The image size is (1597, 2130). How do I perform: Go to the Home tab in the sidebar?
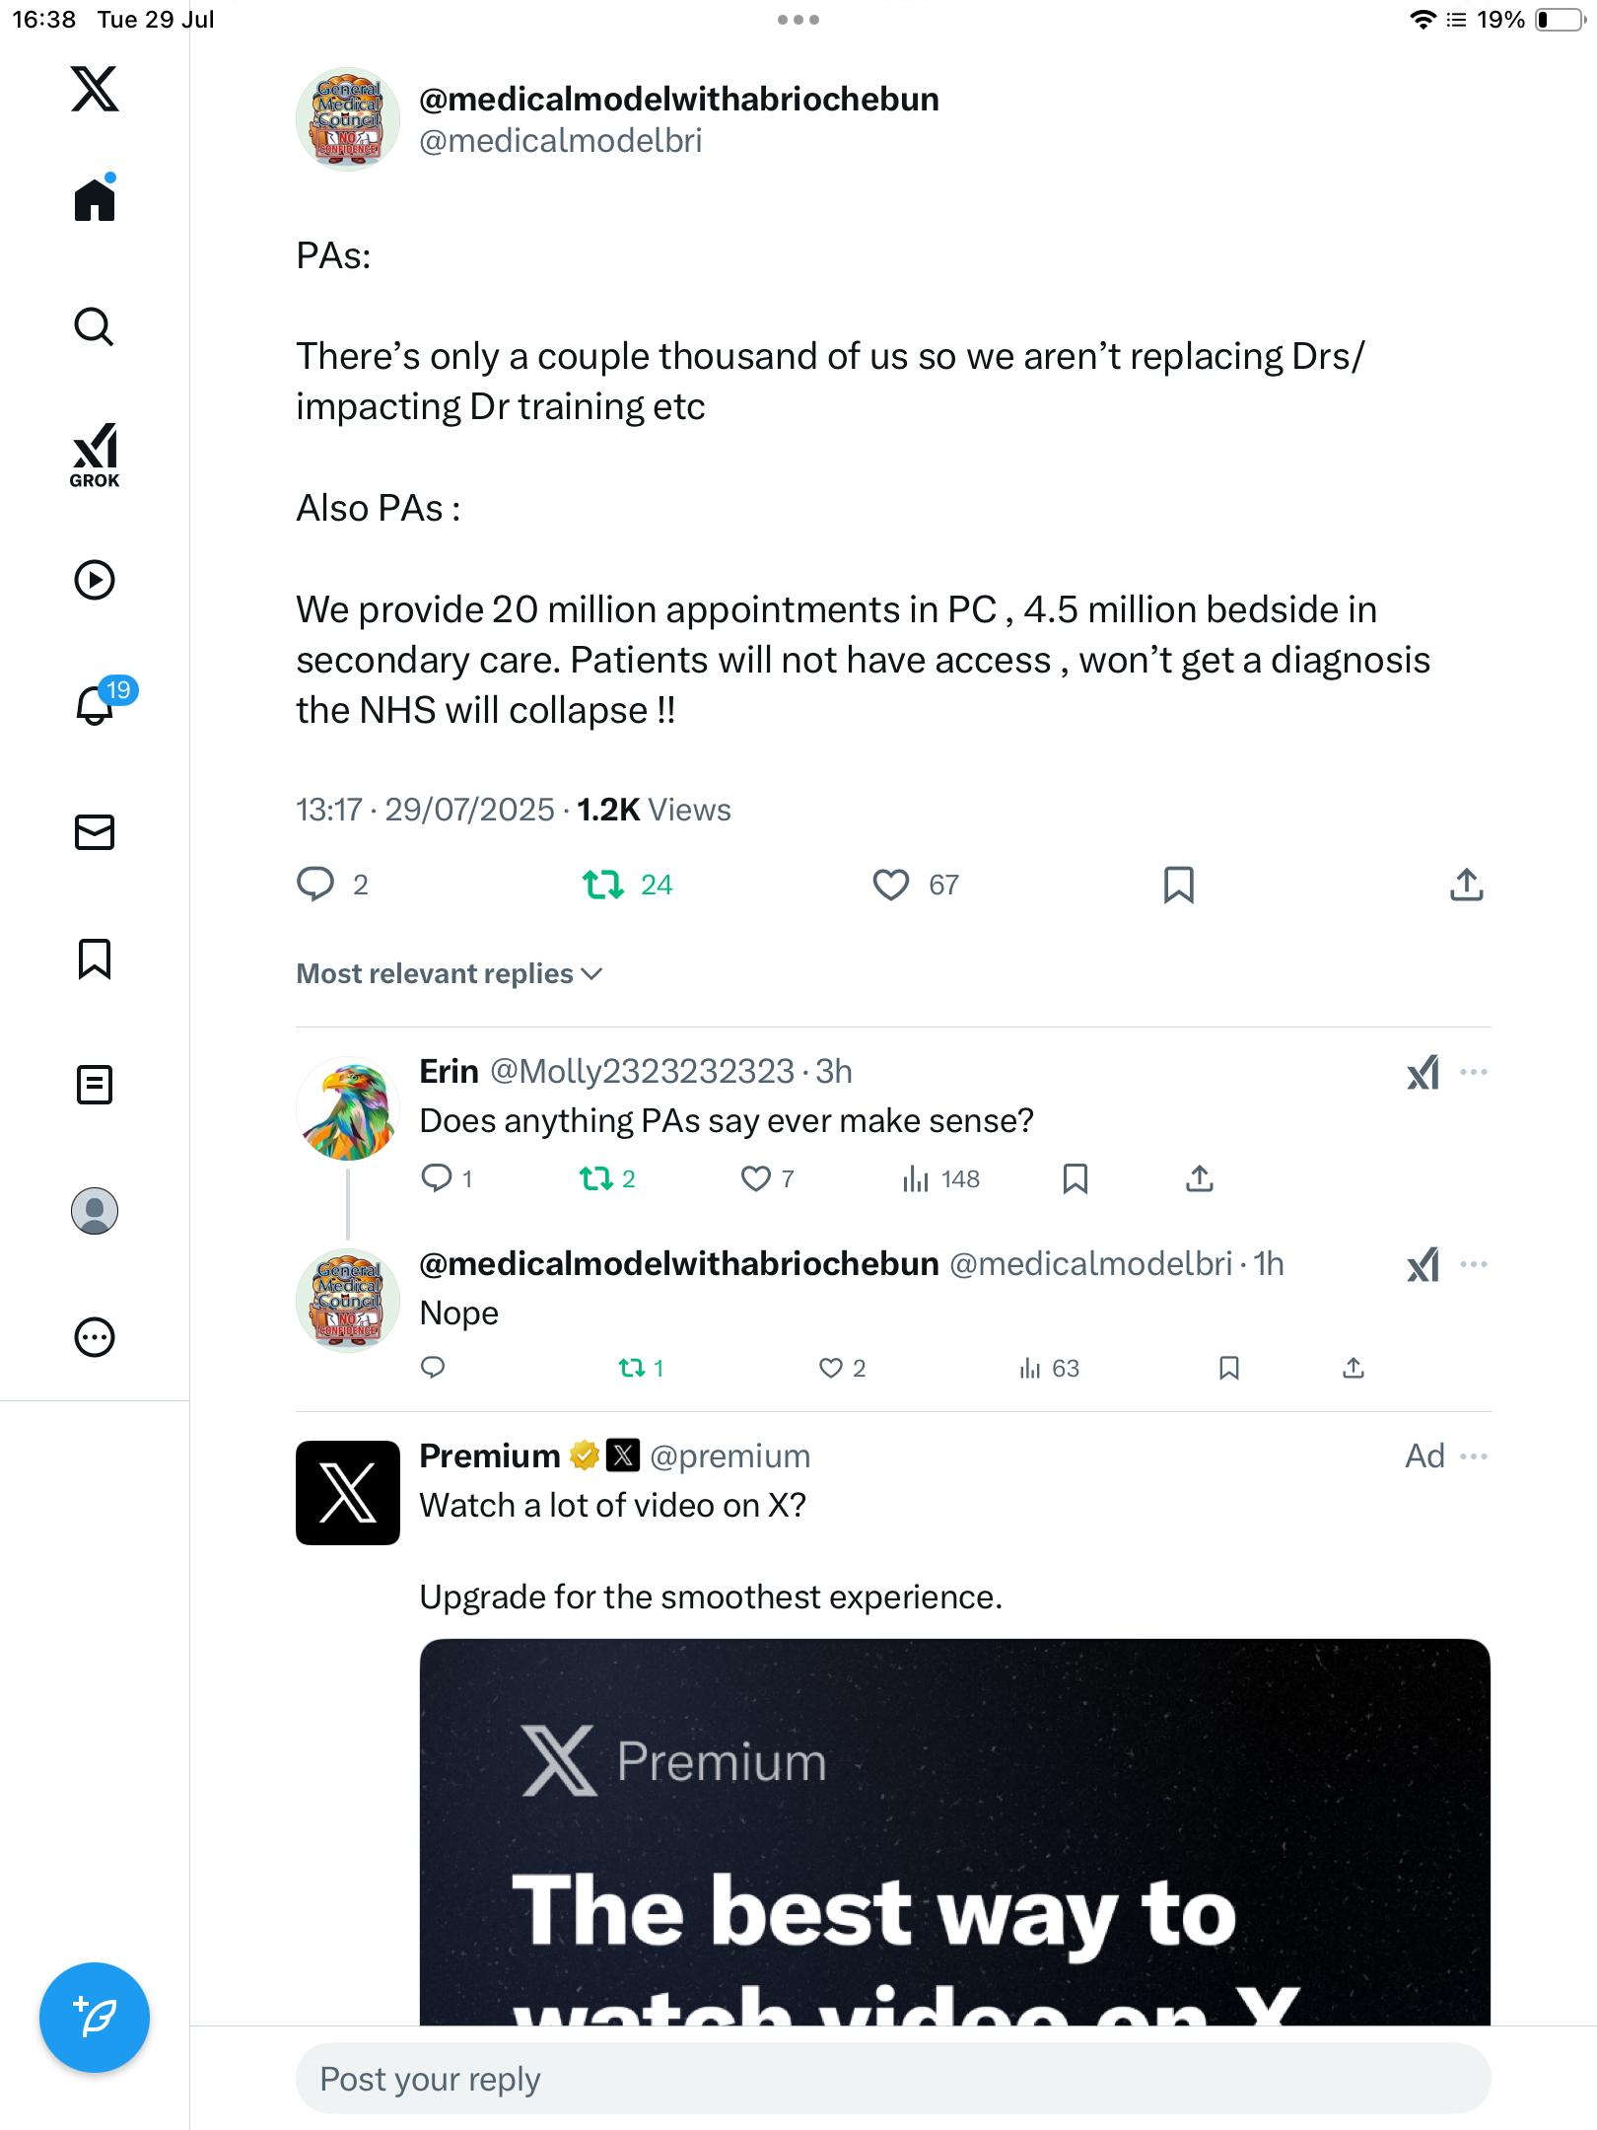coord(95,198)
